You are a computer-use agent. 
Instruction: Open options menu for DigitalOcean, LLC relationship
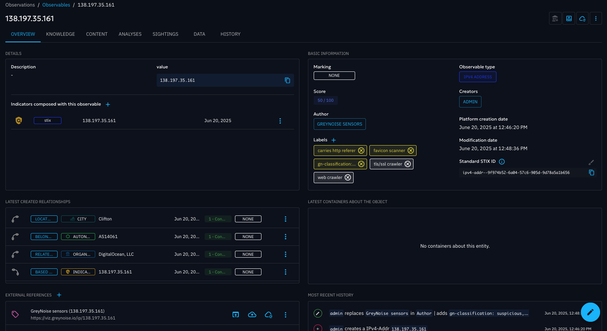tap(285, 254)
